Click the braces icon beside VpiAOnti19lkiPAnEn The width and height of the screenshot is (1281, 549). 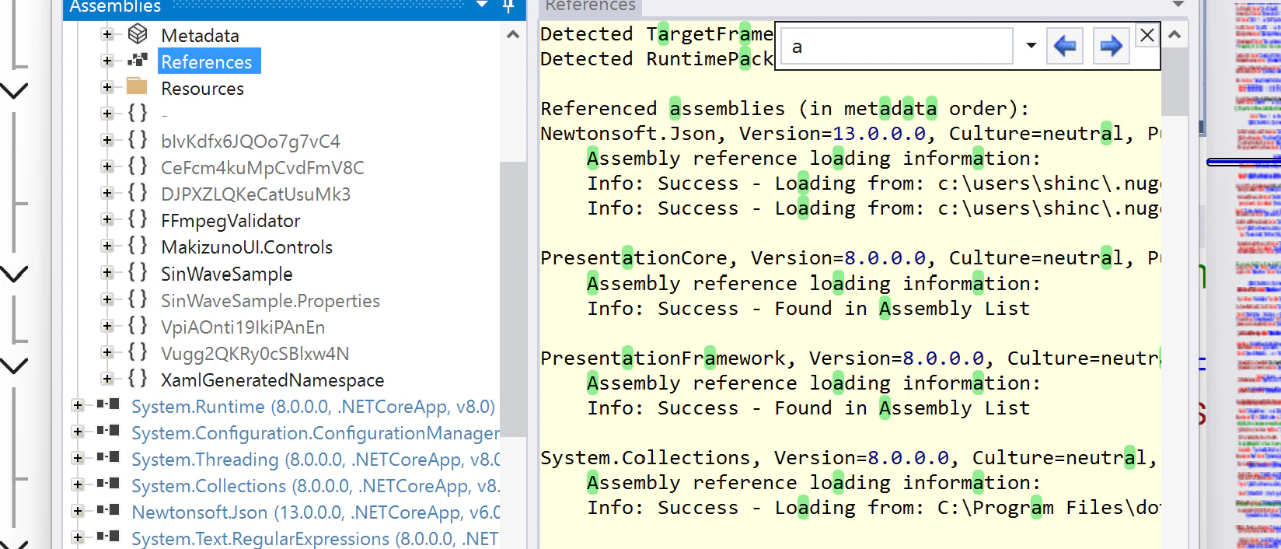tap(138, 326)
